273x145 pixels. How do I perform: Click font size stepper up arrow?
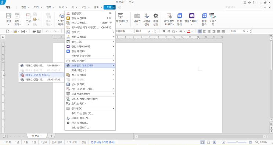pos(156,30)
